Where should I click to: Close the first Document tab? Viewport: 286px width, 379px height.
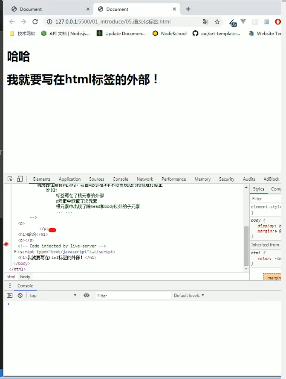coord(88,9)
